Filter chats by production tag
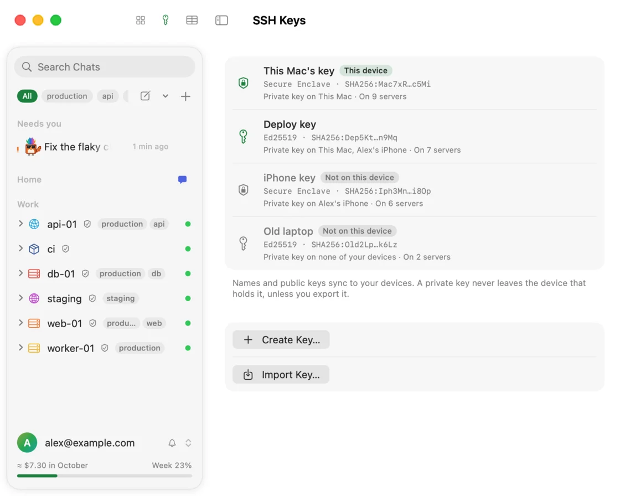 (x=67, y=96)
